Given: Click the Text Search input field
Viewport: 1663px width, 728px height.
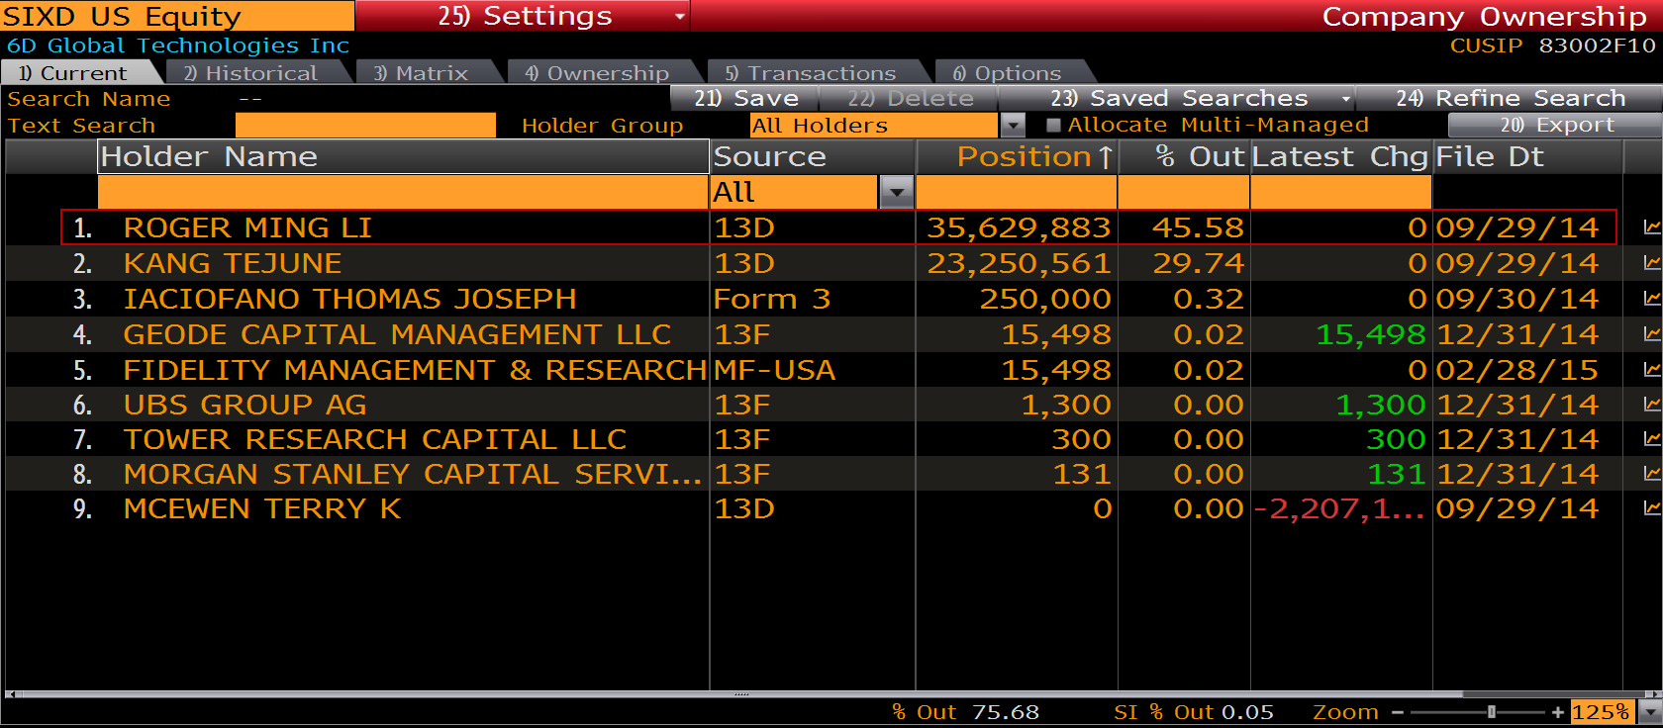Looking at the screenshot, I should click(365, 125).
